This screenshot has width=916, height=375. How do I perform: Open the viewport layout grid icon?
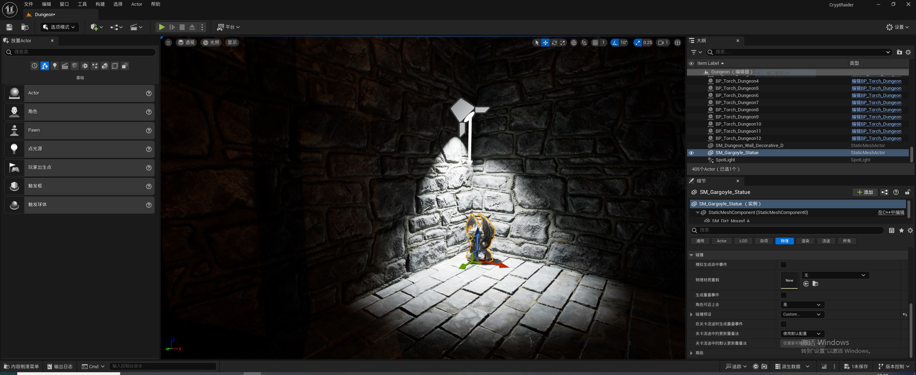[x=677, y=43]
